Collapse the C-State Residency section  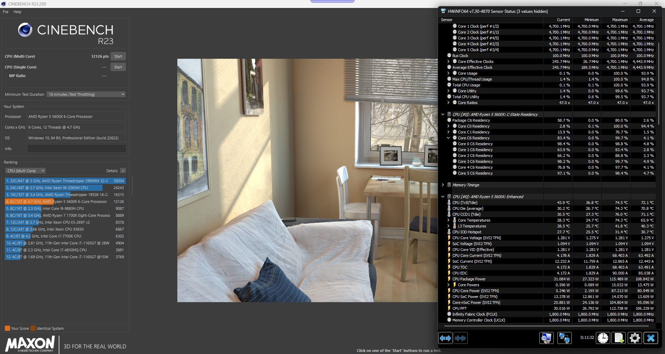(x=443, y=114)
